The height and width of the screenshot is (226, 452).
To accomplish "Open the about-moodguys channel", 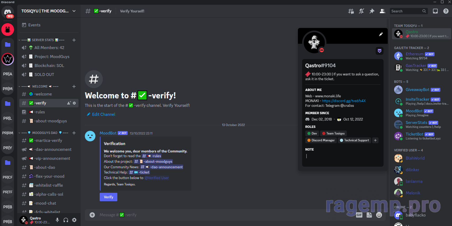I will (49, 121).
